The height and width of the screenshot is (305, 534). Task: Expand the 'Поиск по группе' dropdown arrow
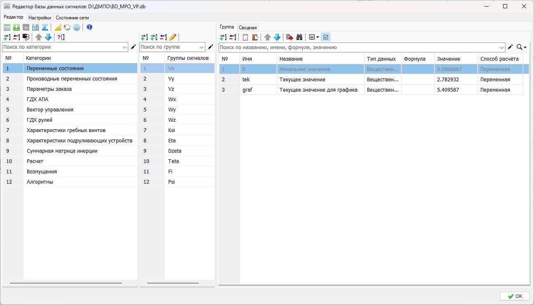tap(202, 47)
